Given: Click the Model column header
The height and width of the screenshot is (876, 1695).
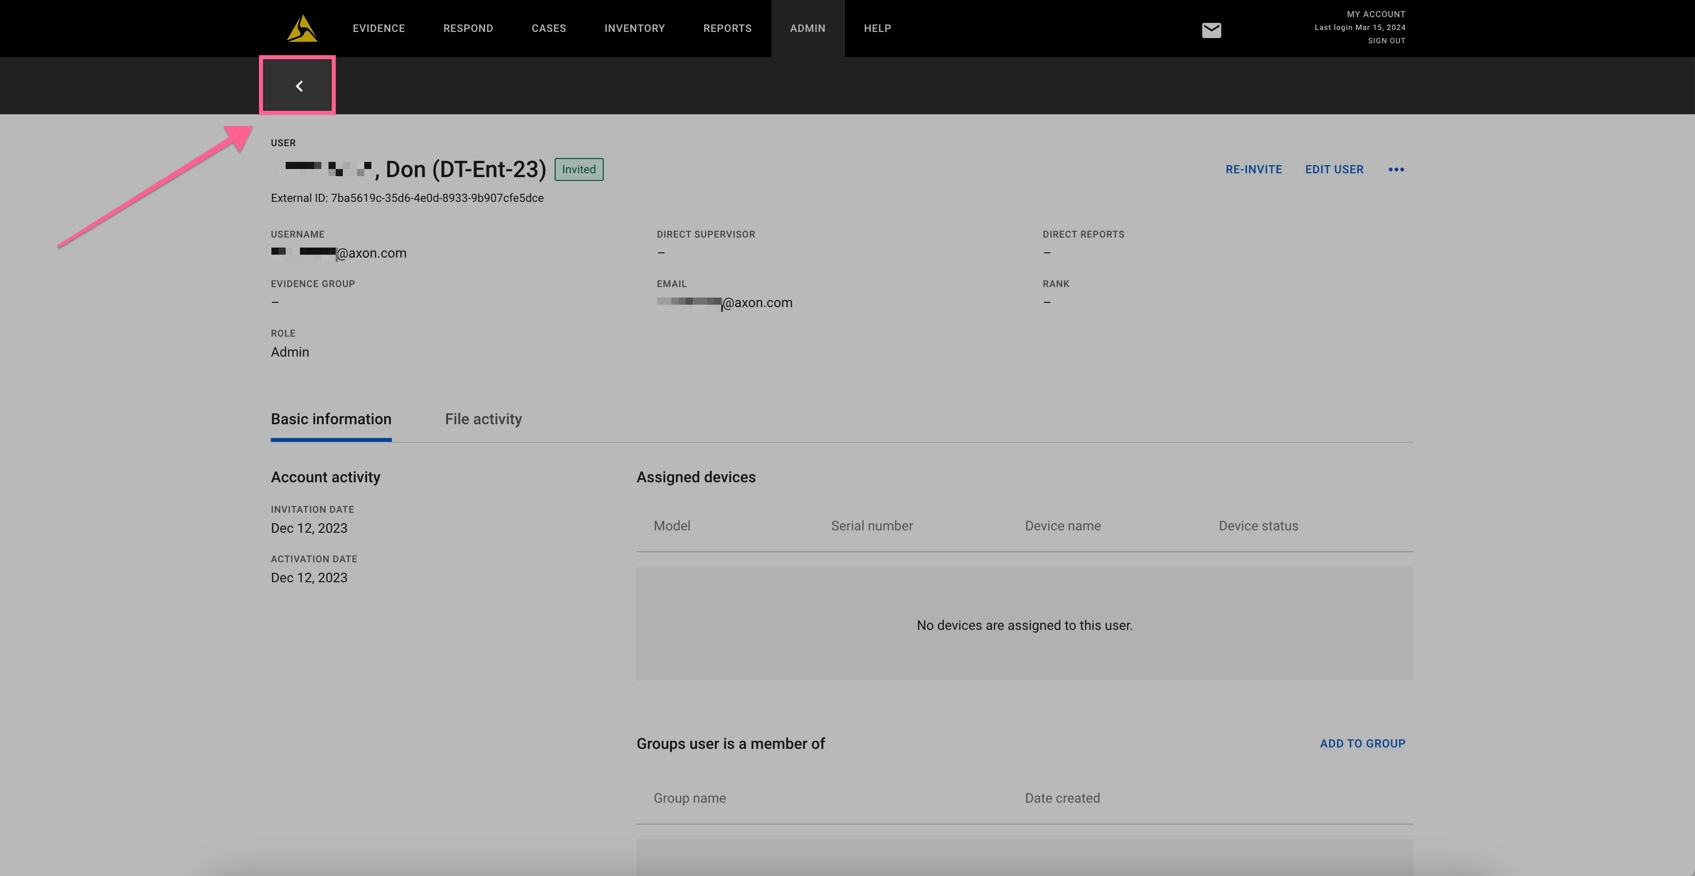Looking at the screenshot, I should [672, 526].
